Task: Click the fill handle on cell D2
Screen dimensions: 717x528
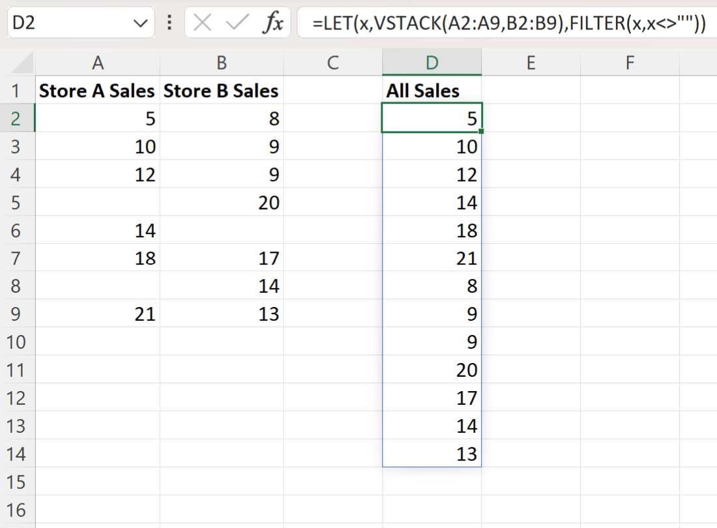Action: (x=480, y=132)
